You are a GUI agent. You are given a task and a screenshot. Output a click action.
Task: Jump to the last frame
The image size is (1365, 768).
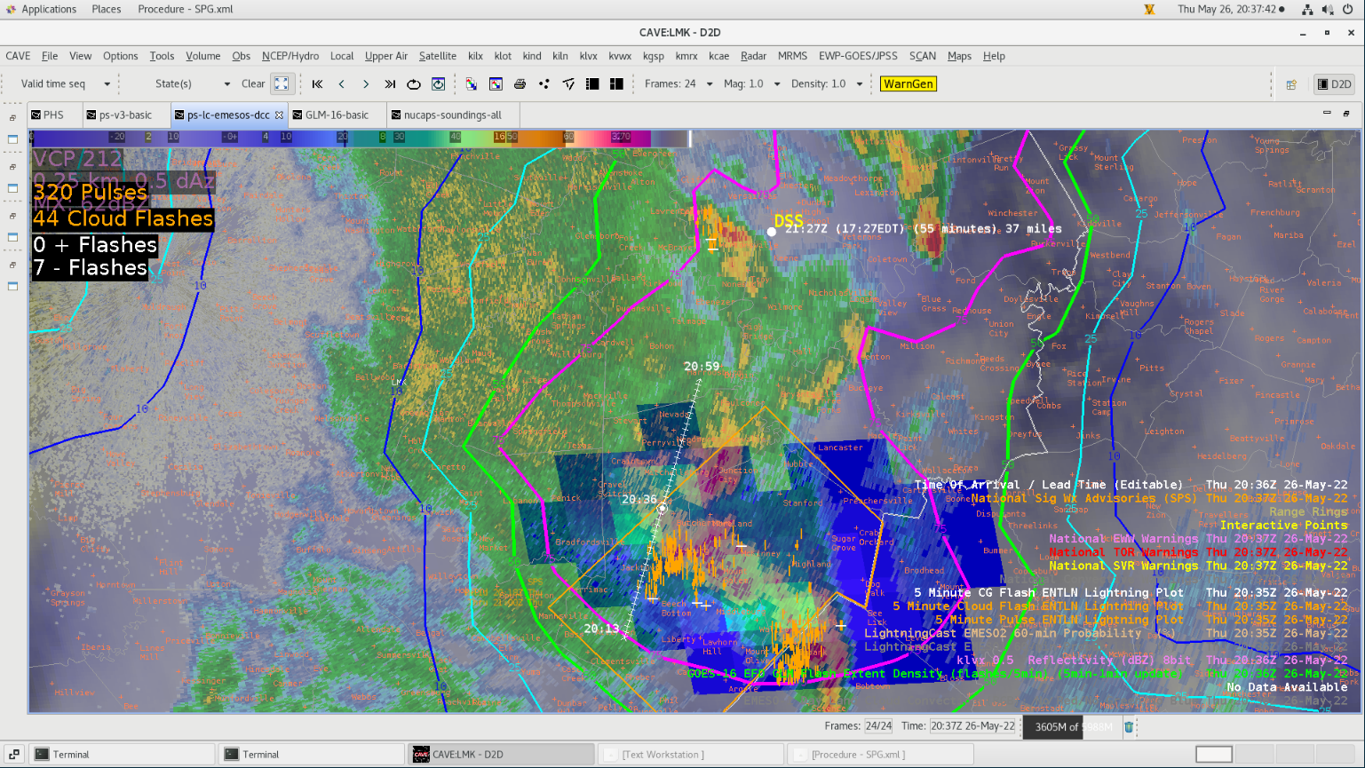(390, 83)
